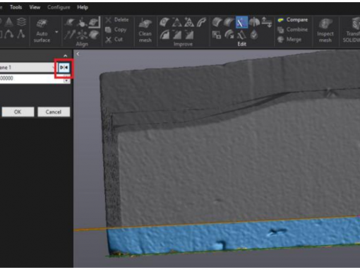
Task: Select the Combine meshes tool
Action: point(280,30)
